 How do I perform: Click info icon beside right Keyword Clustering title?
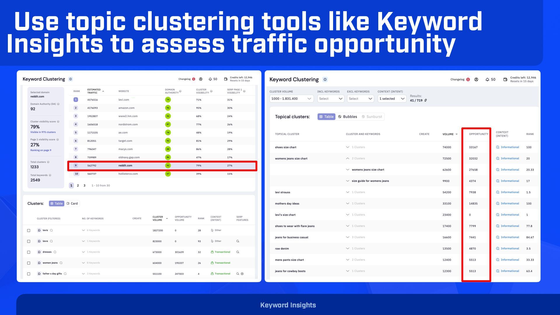(325, 79)
